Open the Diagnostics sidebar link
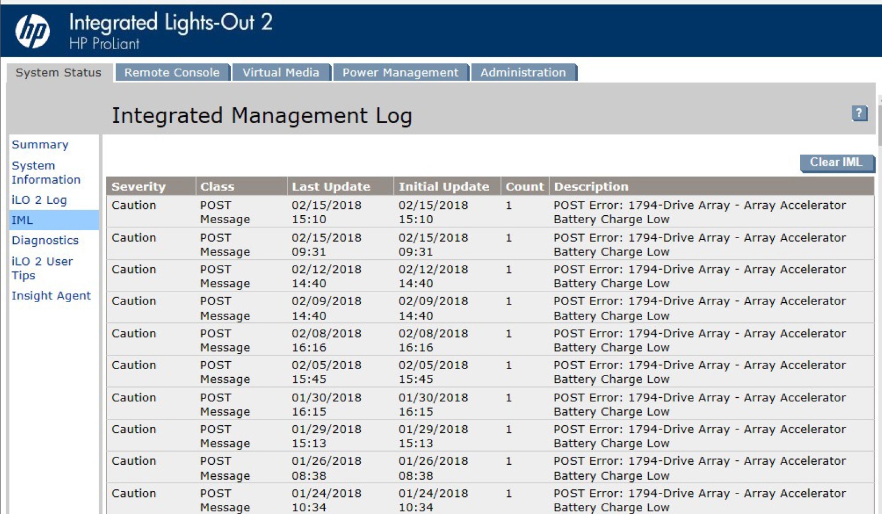The width and height of the screenshot is (882, 514). point(45,240)
